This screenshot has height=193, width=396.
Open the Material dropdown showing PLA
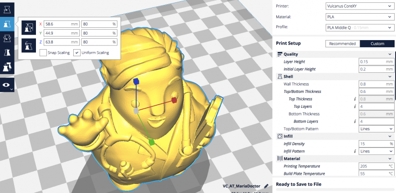(x=360, y=17)
